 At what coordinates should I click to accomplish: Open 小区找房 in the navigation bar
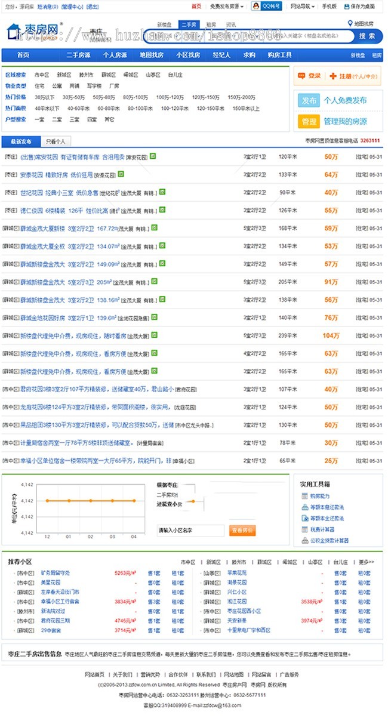pos(188,55)
